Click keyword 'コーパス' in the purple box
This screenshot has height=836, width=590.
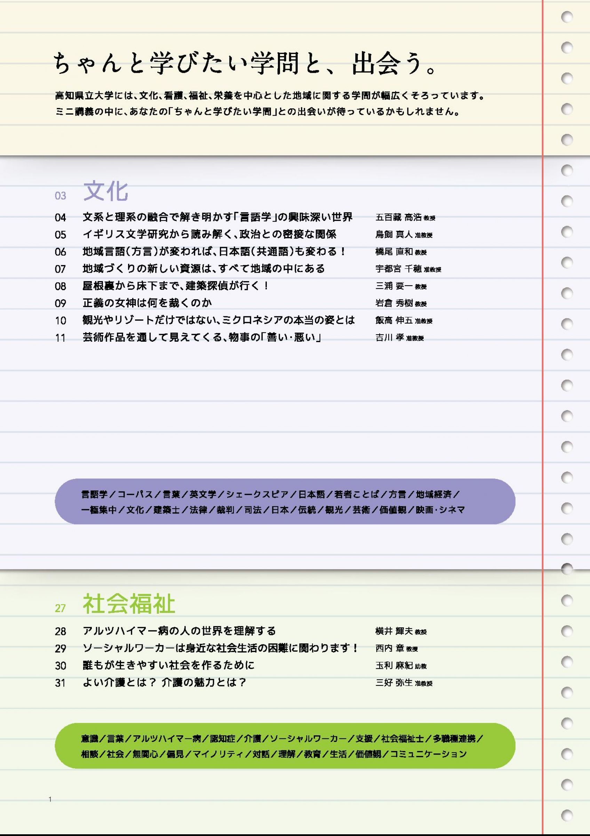coord(135,494)
